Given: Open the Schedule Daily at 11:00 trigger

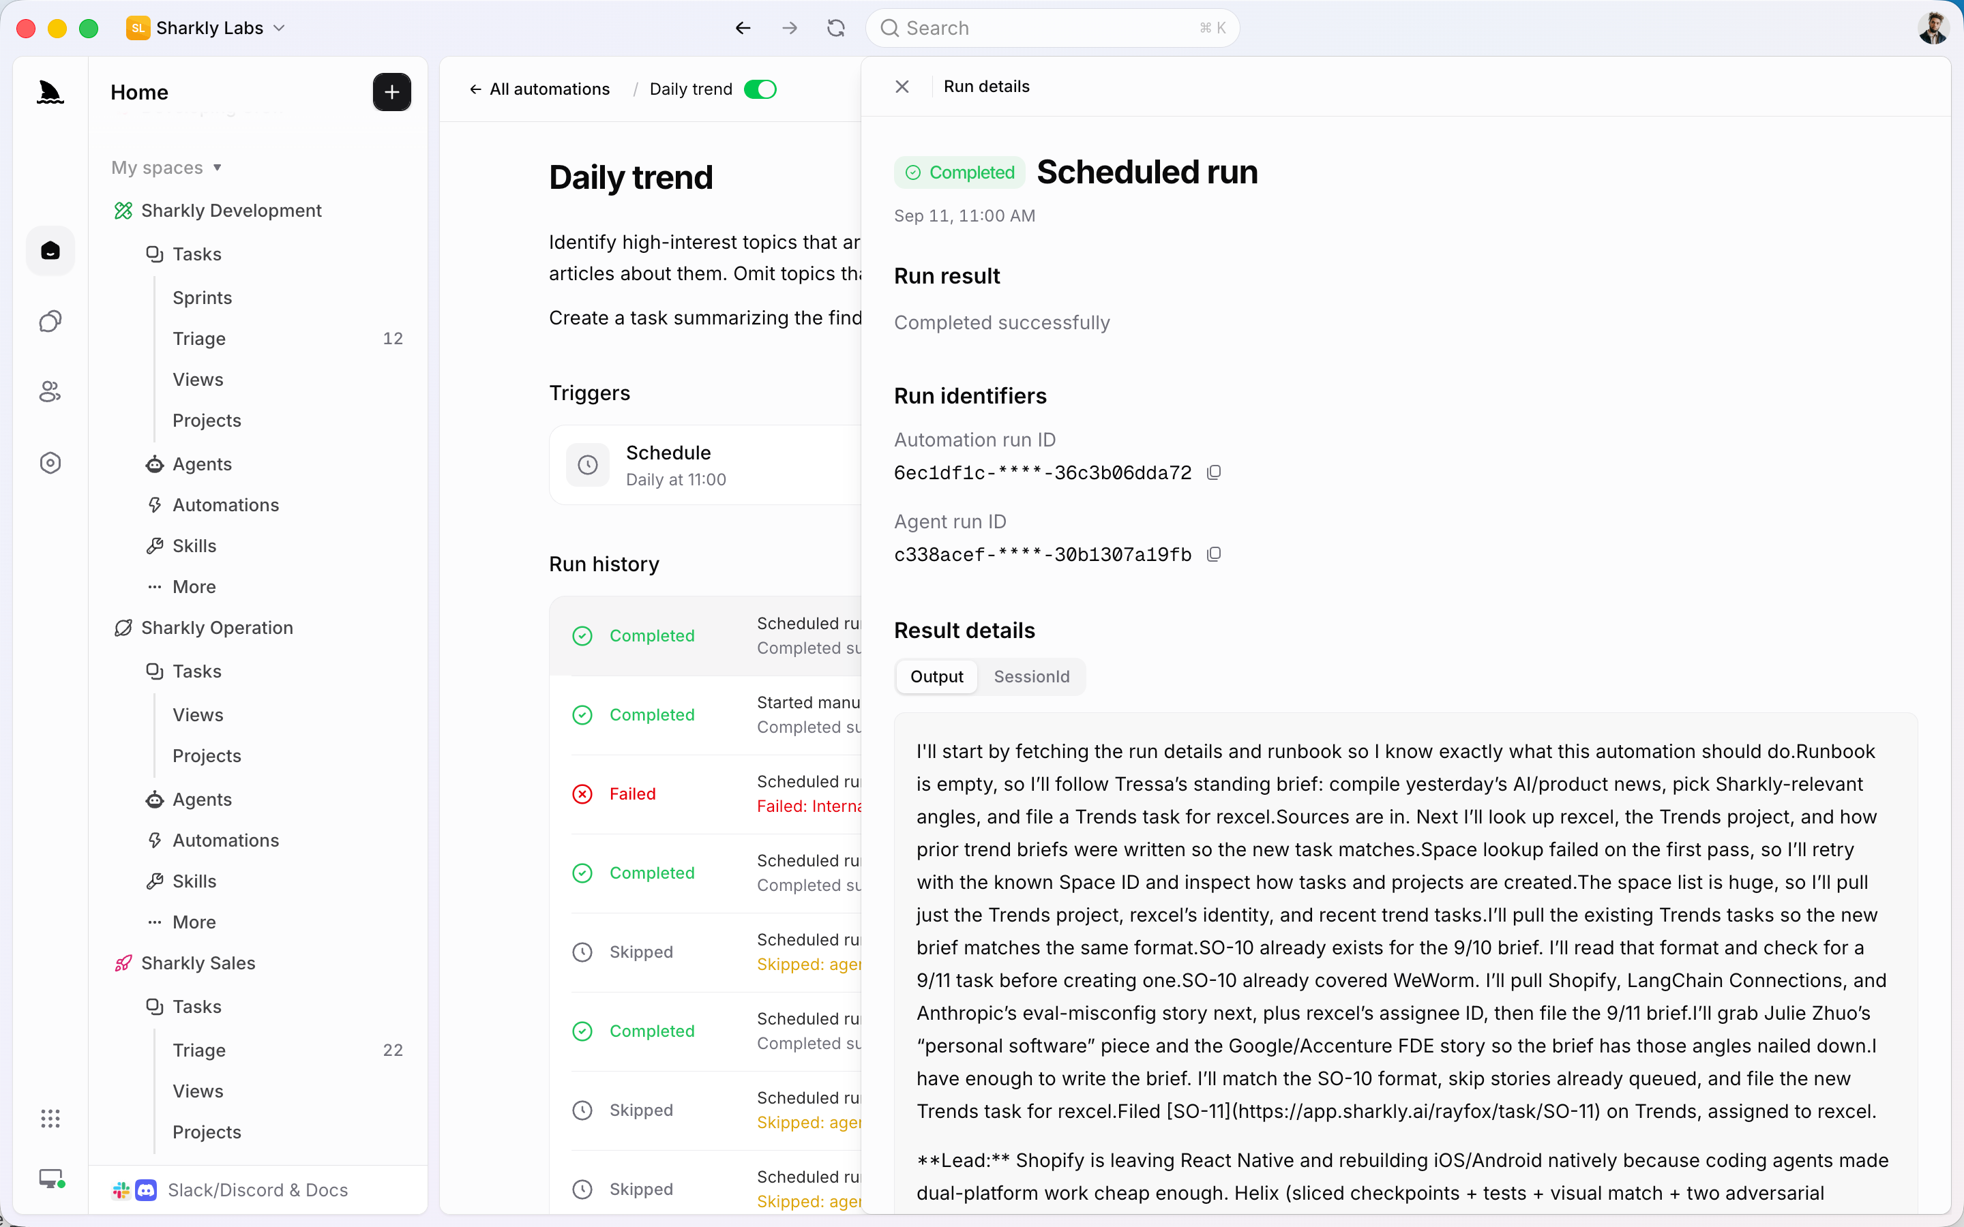Looking at the screenshot, I should click(705, 465).
